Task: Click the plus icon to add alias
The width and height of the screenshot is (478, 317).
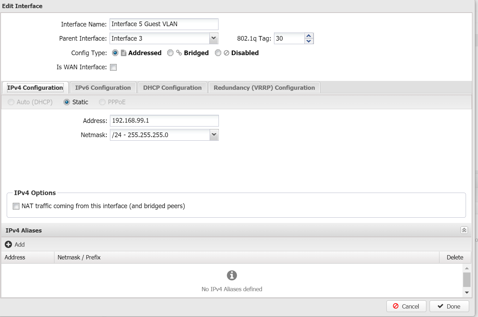Action: click(x=8, y=245)
